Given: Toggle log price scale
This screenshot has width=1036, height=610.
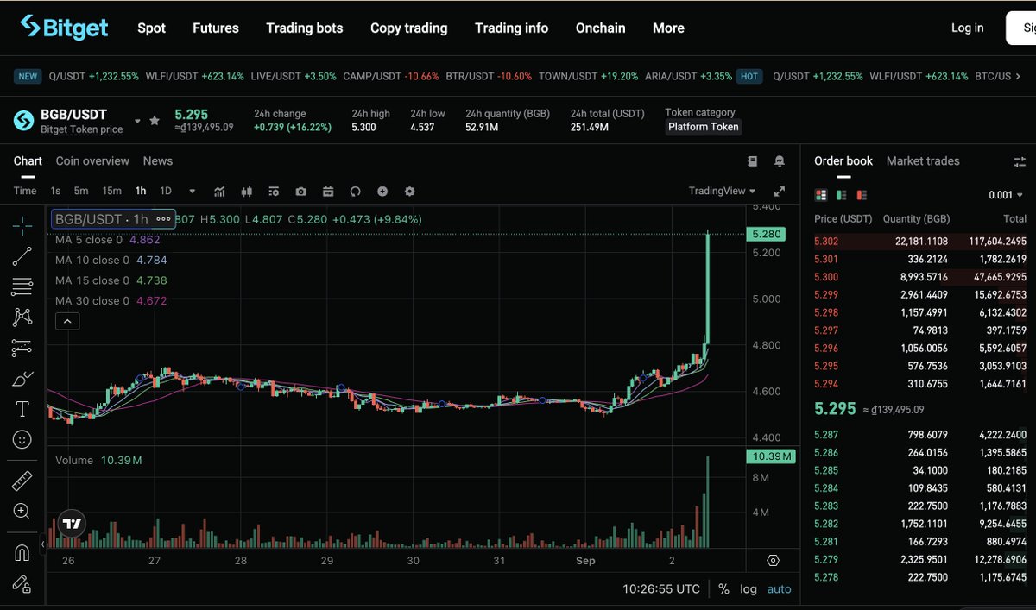Looking at the screenshot, I should pos(749,589).
